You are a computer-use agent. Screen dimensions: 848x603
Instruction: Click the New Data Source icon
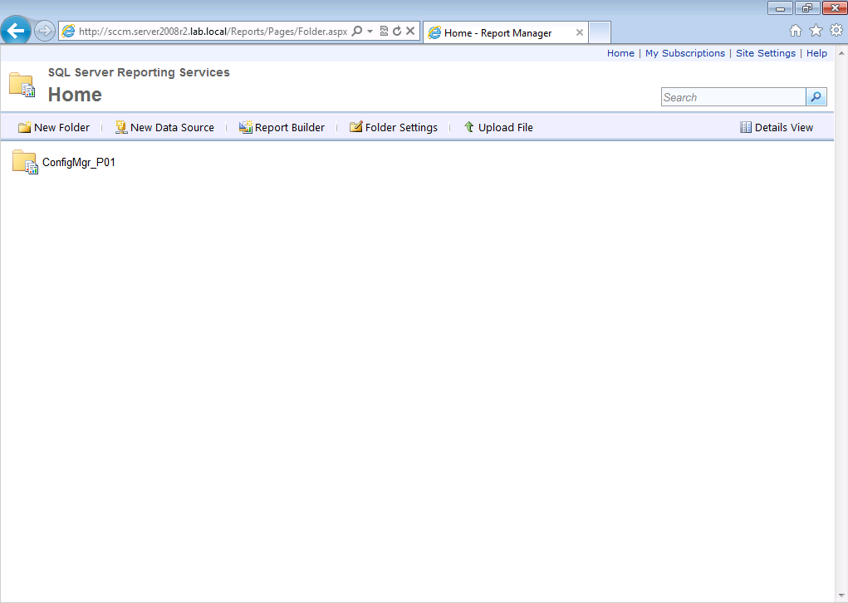(x=121, y=127)
